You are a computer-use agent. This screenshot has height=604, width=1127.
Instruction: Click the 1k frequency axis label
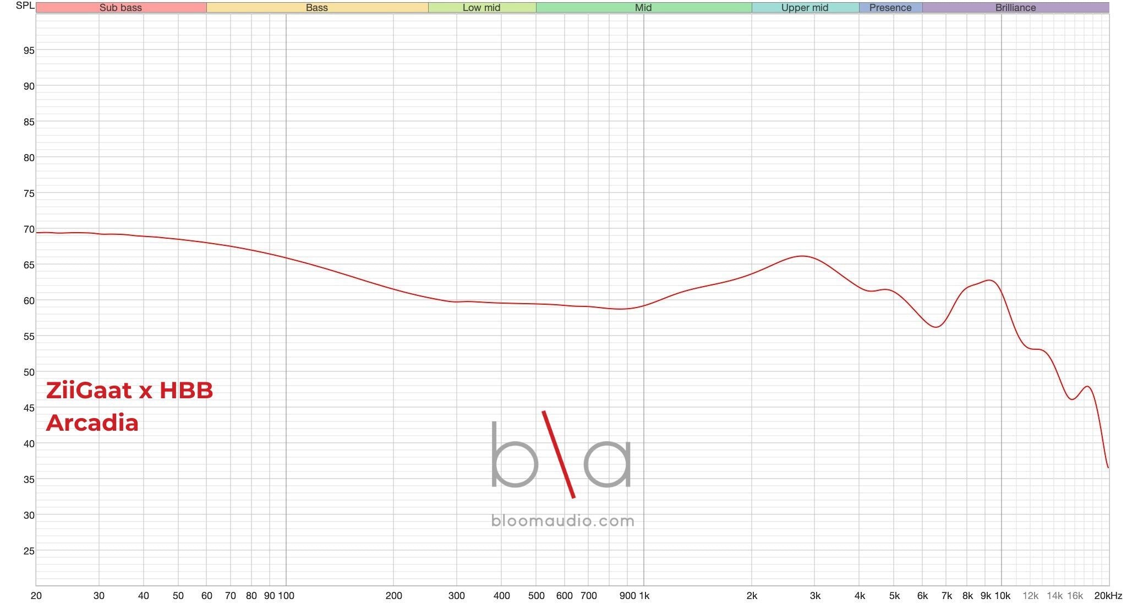644,596
